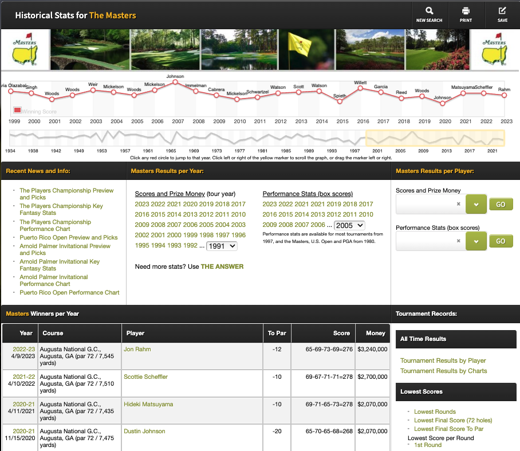Jump to 2020 Johnson chart circle

[x=442, y=103]
